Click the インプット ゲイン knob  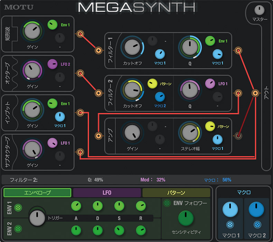click(x=32, y=110)
